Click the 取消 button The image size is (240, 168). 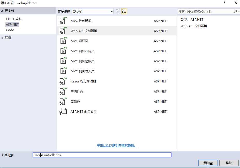tap(229, 163)
